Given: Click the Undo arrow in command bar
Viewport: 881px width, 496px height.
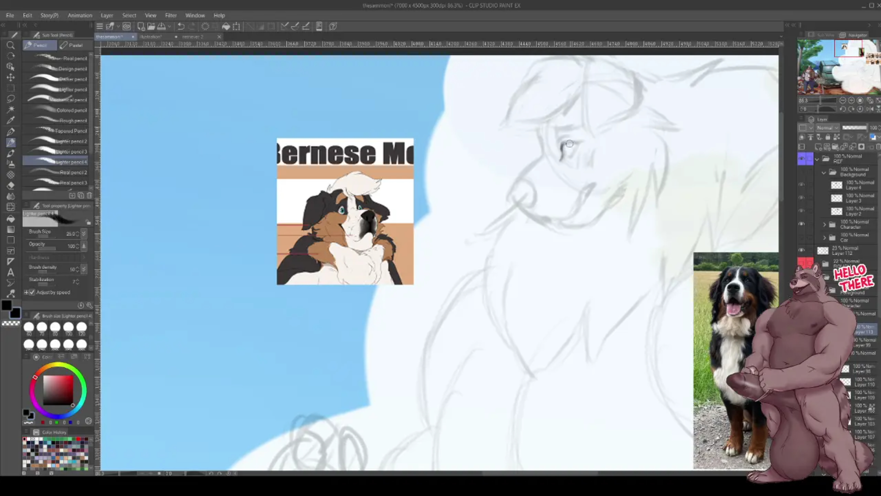Looking at the screenshot, I should (x=181, y=26).
